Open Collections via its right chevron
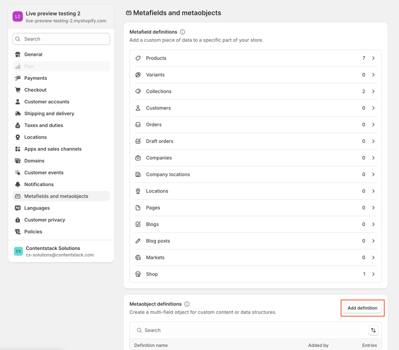Image resolution: width=399 pixels, height=350 pixels. [x=373, y=92]
